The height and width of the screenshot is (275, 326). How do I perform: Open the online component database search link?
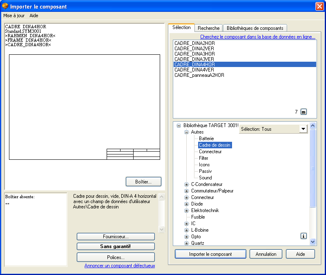(257, 37)
